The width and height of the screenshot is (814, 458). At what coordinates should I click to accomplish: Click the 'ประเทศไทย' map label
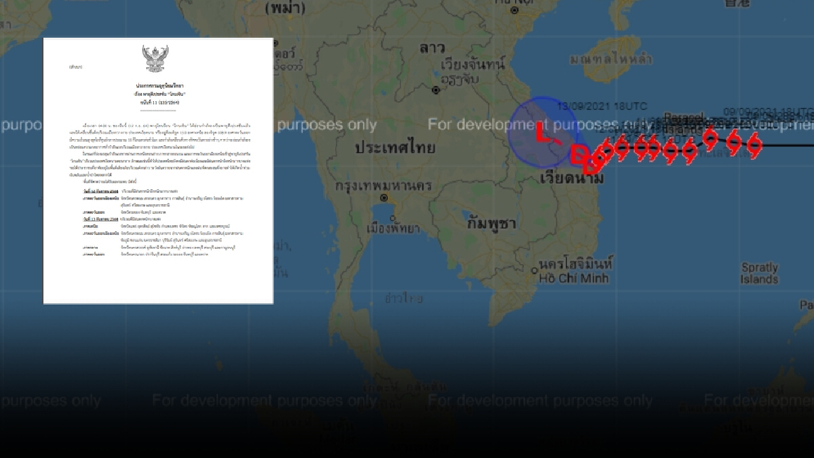coord(395,148)
